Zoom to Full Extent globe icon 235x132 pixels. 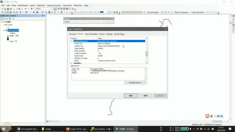(11, 12)
